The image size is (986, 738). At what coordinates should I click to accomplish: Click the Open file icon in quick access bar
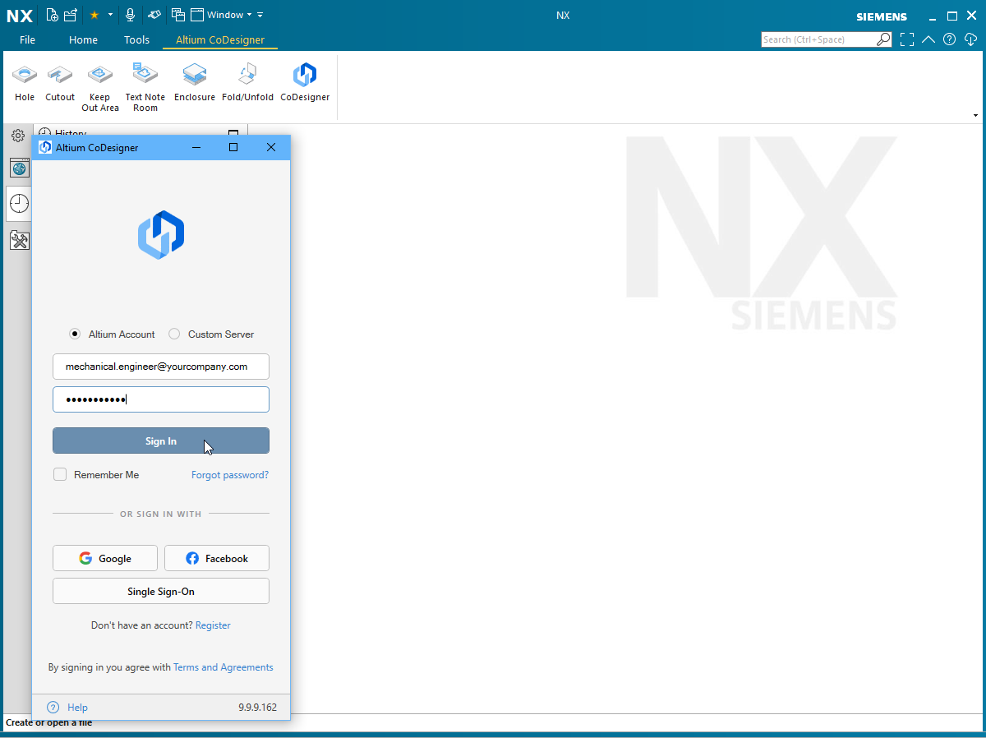(71, 15)
